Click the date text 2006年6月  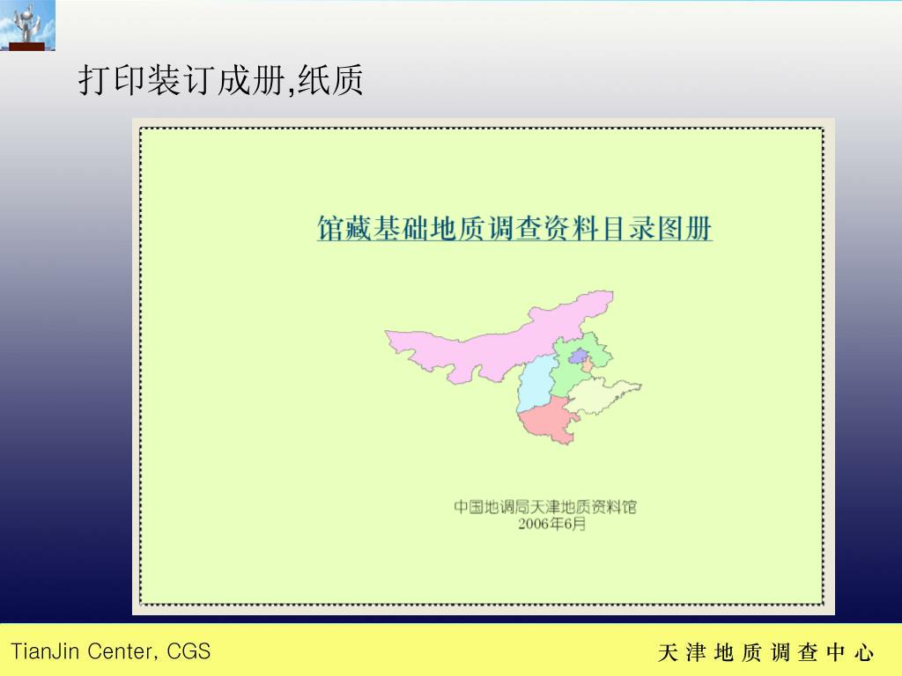click(x=551, y=524)
